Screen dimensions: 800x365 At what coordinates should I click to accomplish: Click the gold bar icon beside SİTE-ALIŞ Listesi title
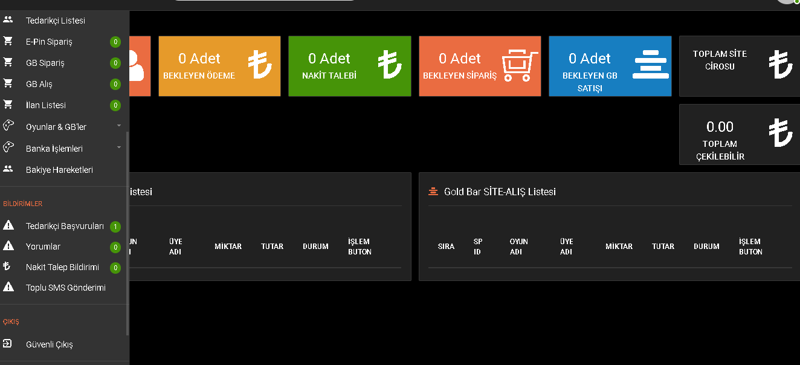(433, 192)
